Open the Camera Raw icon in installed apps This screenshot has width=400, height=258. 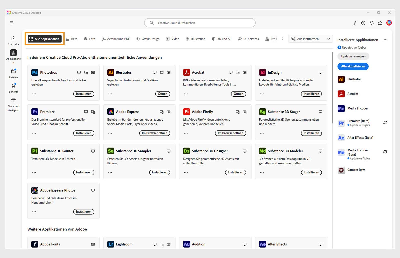point(341,170)
